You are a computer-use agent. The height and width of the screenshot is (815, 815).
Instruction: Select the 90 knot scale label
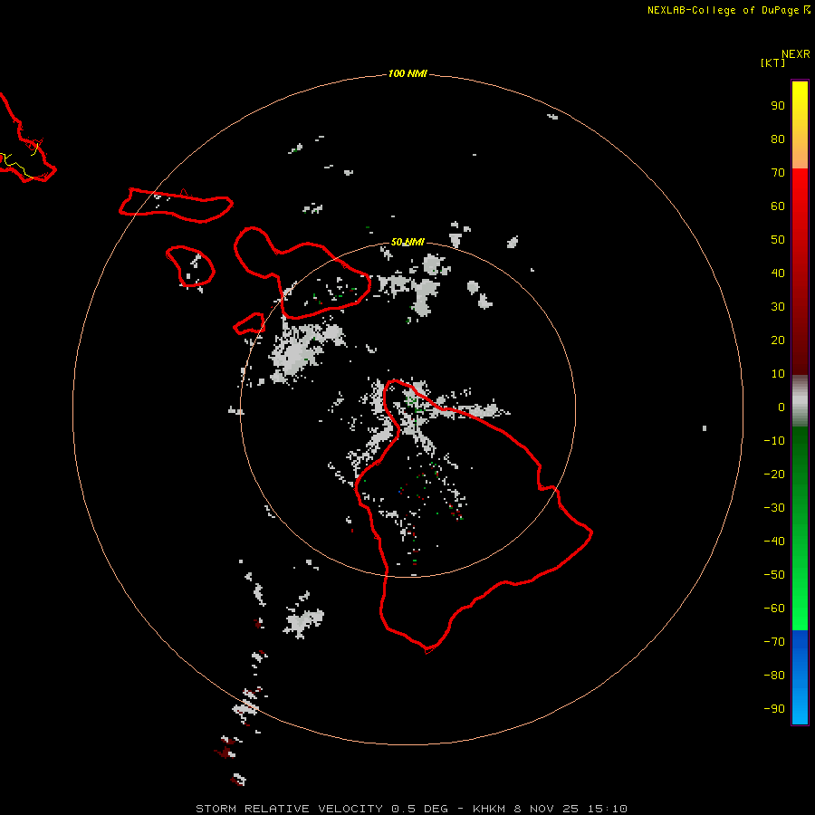tap(778, 106)
